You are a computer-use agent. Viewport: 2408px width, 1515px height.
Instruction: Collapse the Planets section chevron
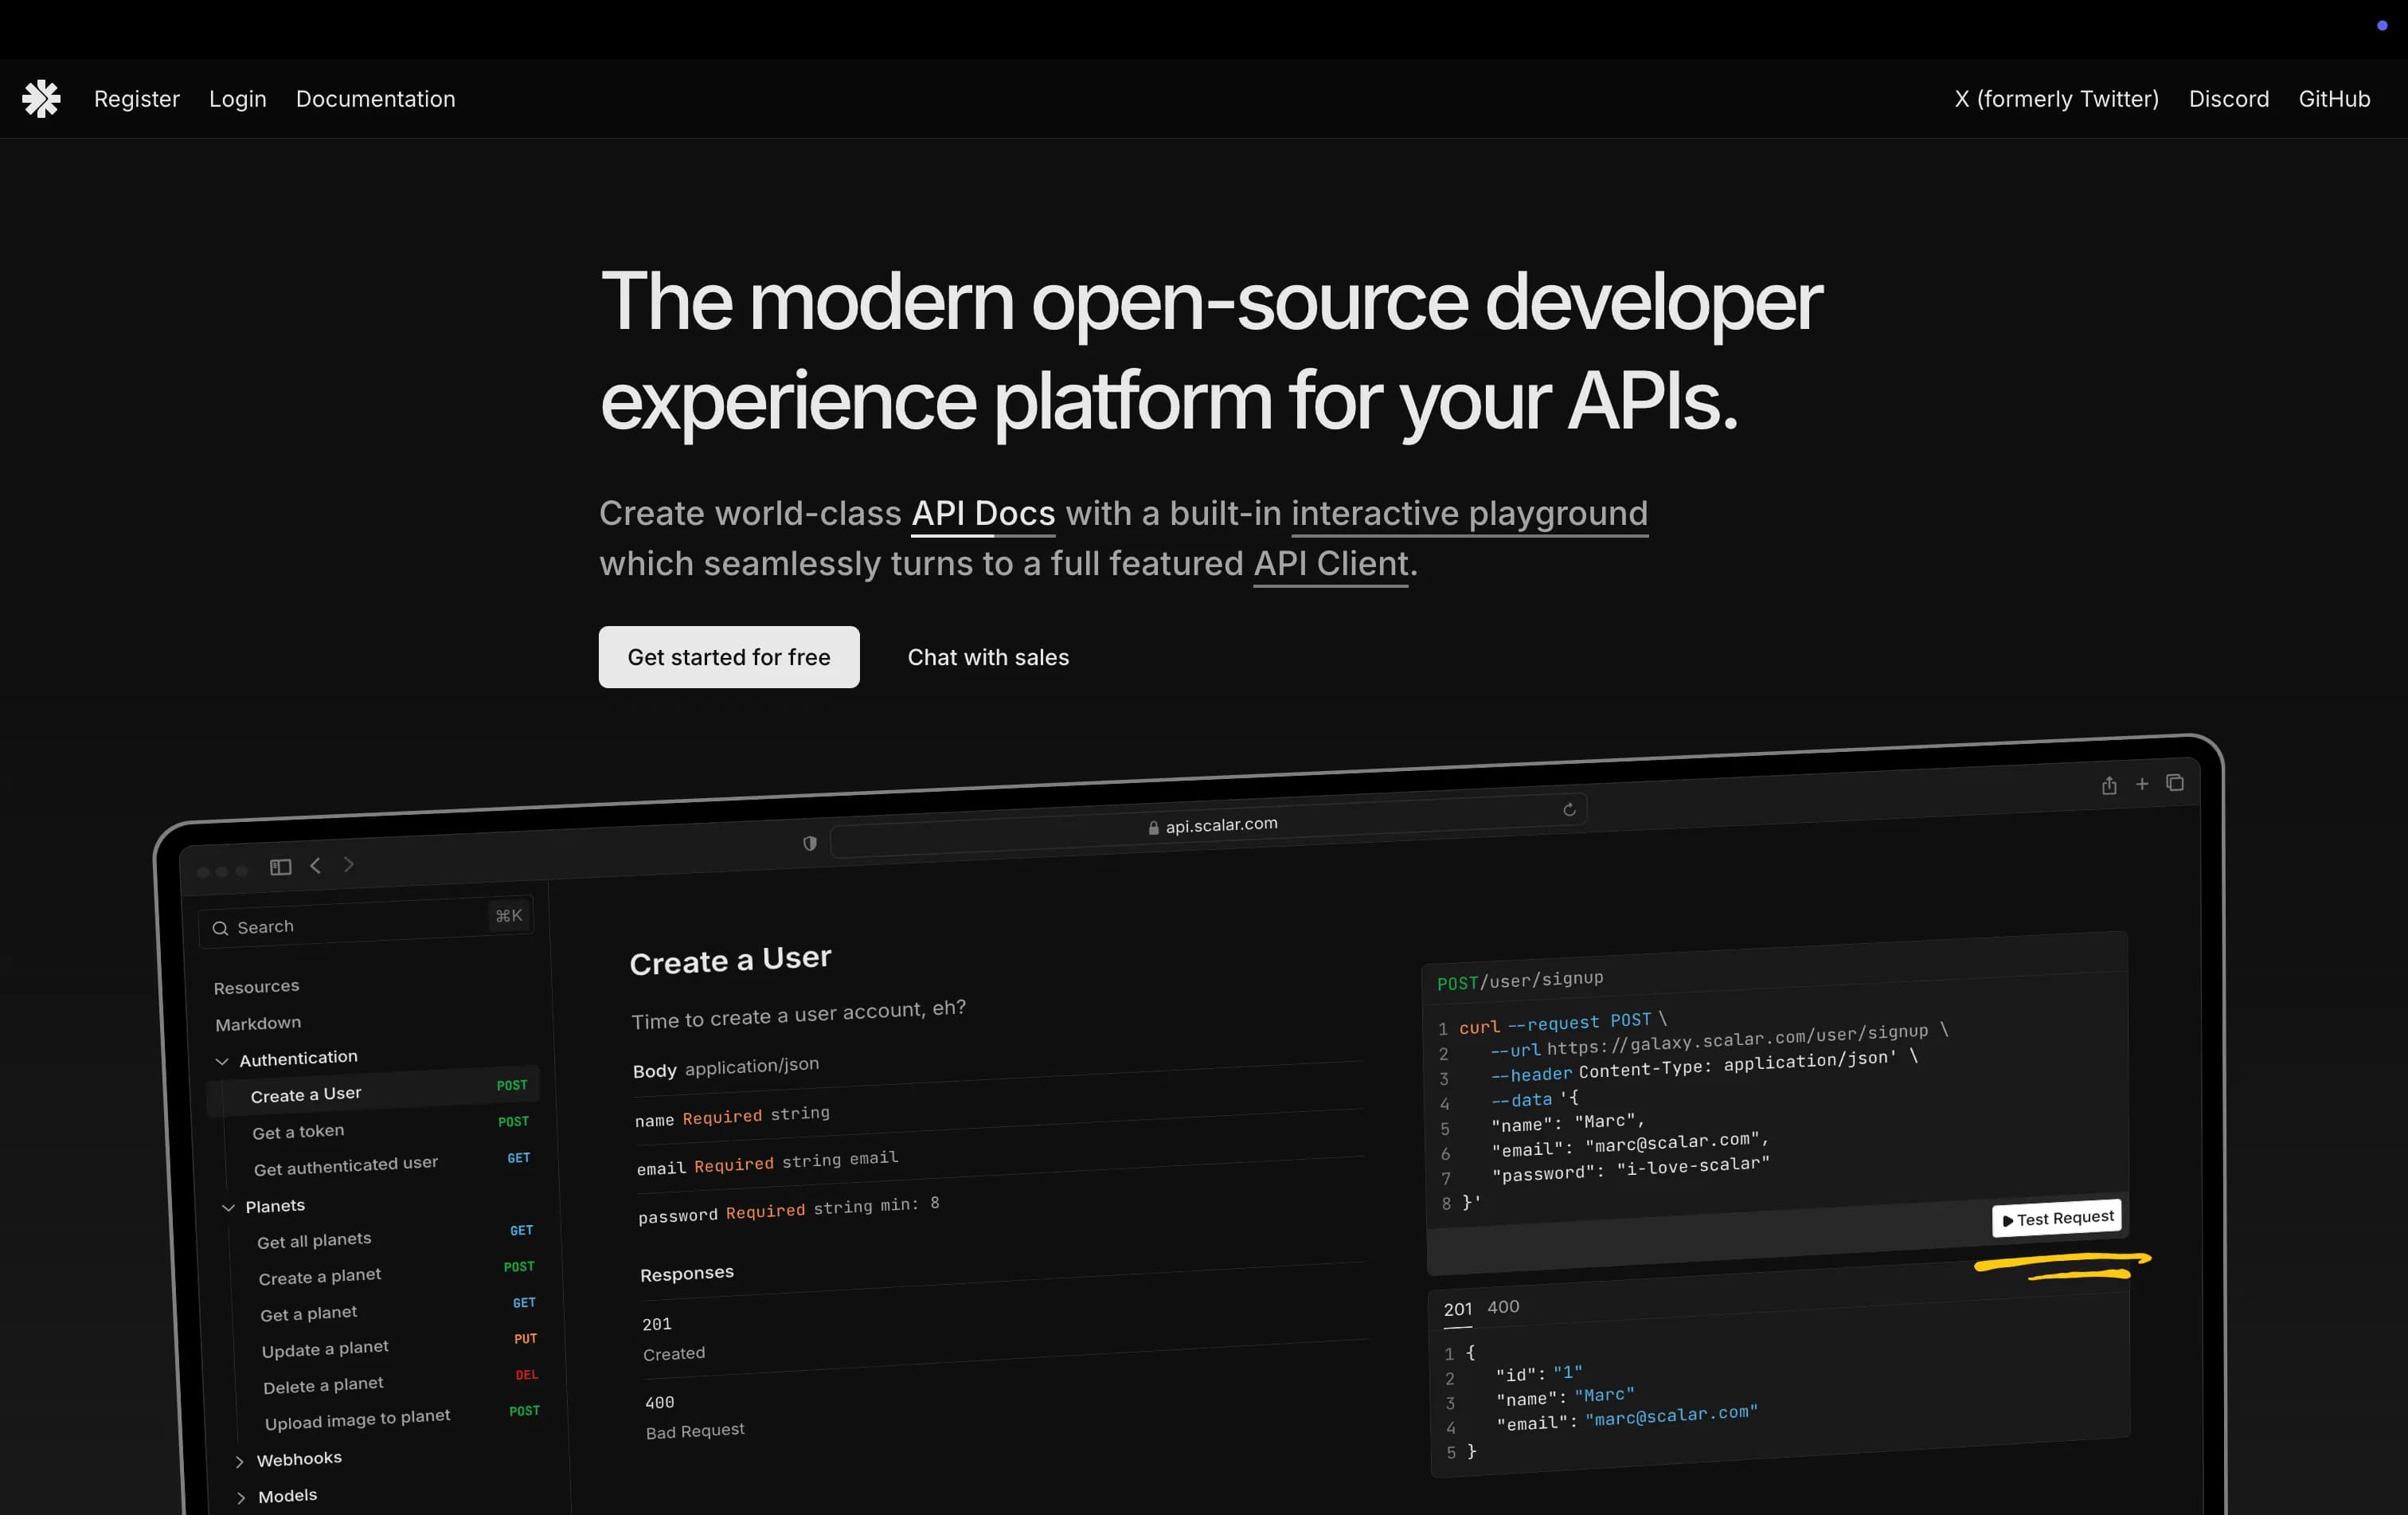228,1208
